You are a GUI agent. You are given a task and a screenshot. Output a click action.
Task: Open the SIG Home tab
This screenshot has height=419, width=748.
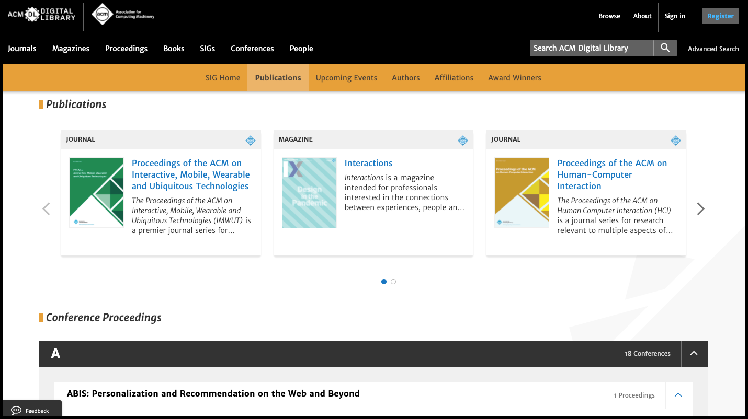(223, 77)
